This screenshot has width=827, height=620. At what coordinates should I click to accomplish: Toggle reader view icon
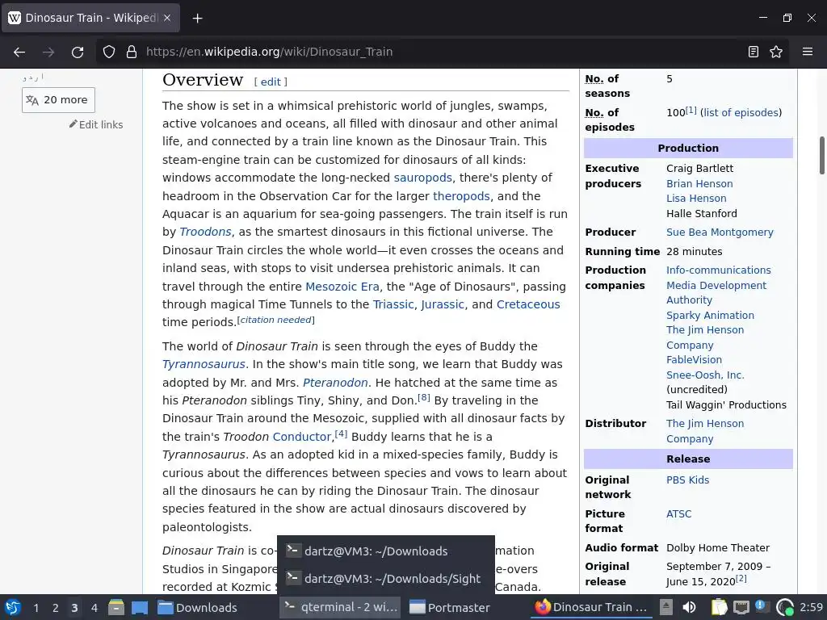pyautogui.click(x=754, y=52)
